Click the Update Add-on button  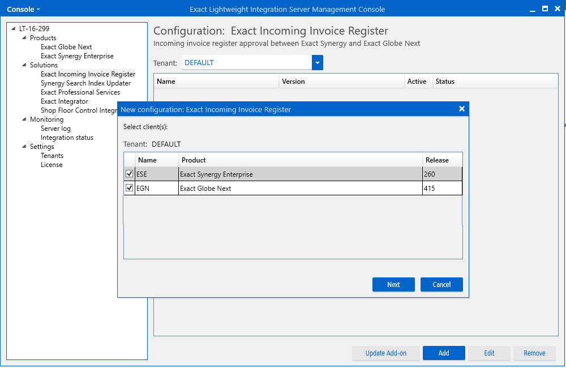(386, 353)
